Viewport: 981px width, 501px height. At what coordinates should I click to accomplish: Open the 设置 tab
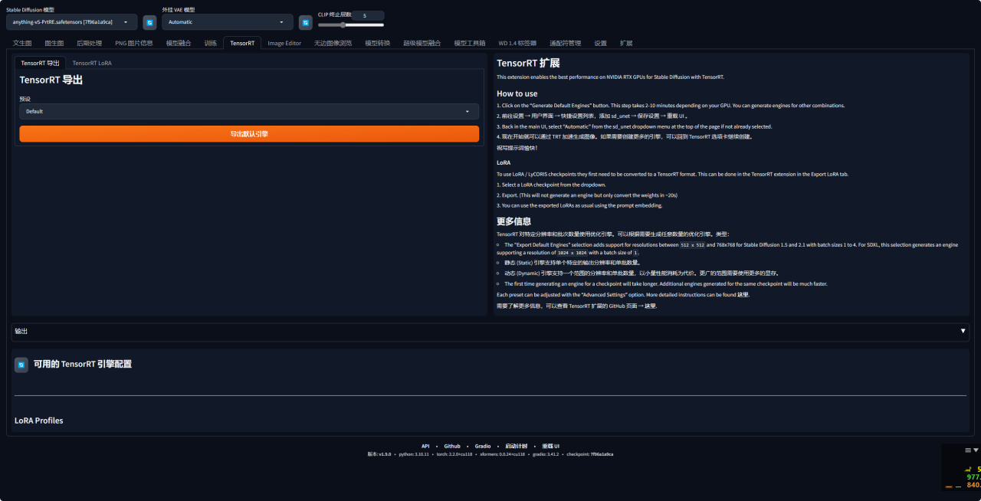[x=601, y=43]
